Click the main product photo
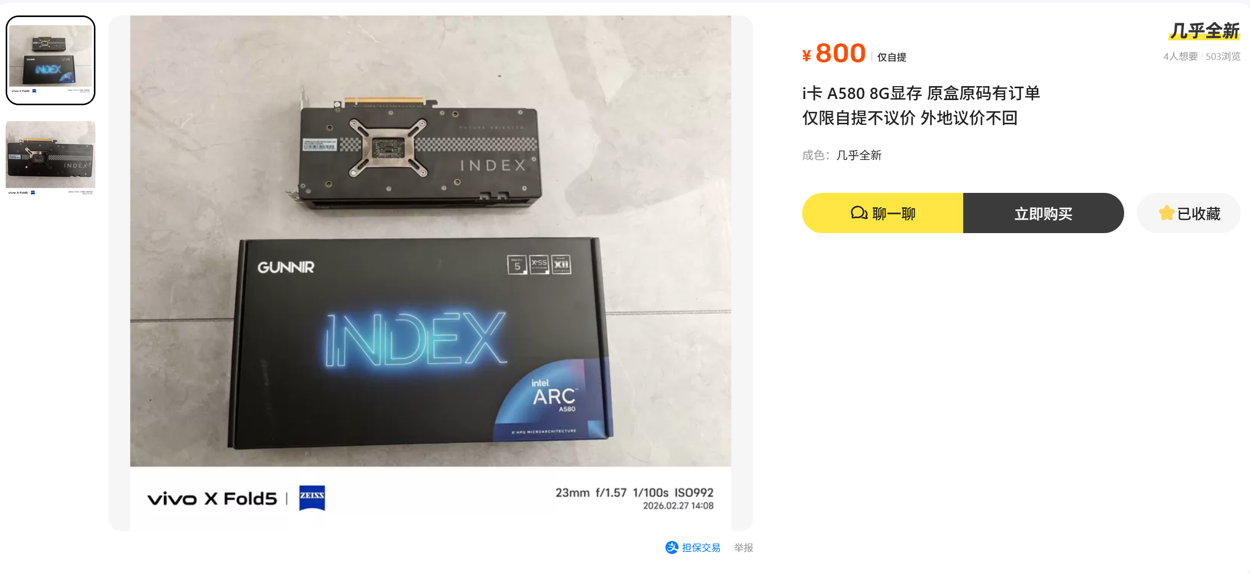Screen dimensions: 1250x574 click(430, 273)
